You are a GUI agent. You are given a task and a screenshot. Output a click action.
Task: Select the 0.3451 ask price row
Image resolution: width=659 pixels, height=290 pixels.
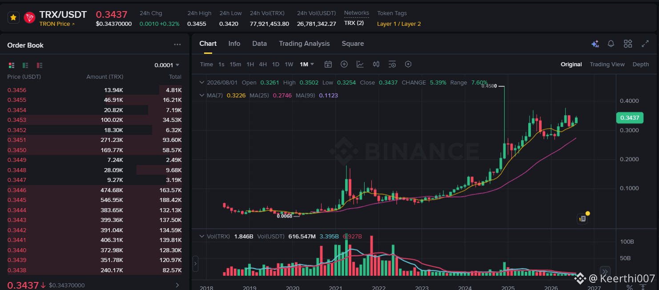click(x=94, y=140)
